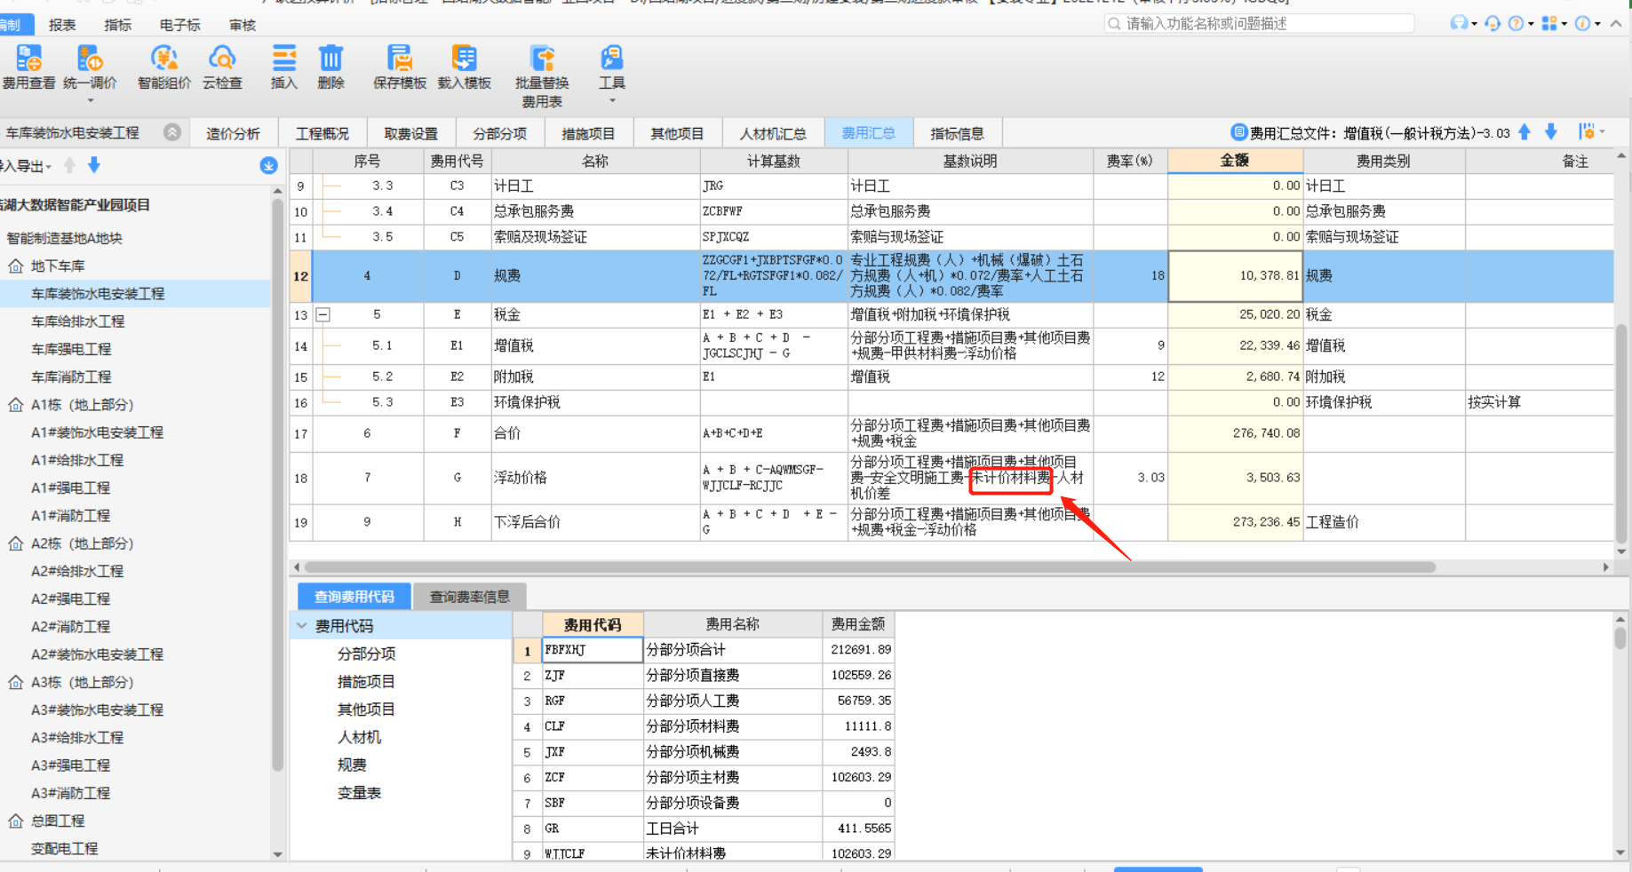
Task: Switch to 取费设置 tab
Action: click(410, 133)
